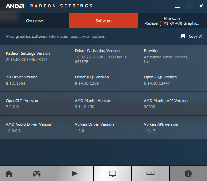The width and height of the screenshot is (207, 181).
Task: Click the value 8.1.1.1564
Action: tap(16, 83)
